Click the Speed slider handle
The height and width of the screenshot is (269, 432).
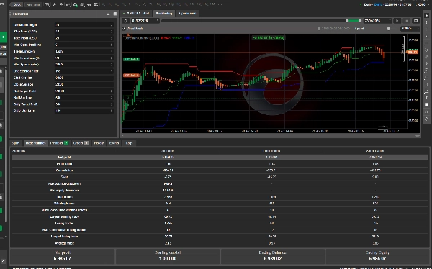tap(389, 29)
